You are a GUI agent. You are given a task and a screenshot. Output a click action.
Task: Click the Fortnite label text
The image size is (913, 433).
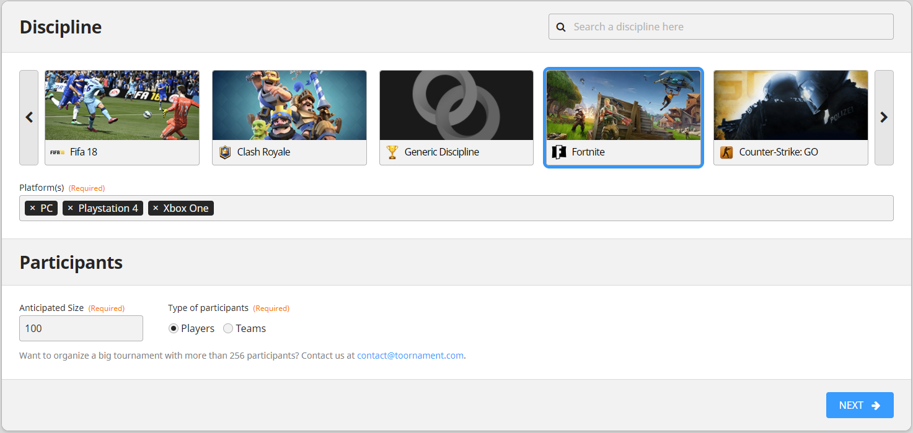point(588,152)
